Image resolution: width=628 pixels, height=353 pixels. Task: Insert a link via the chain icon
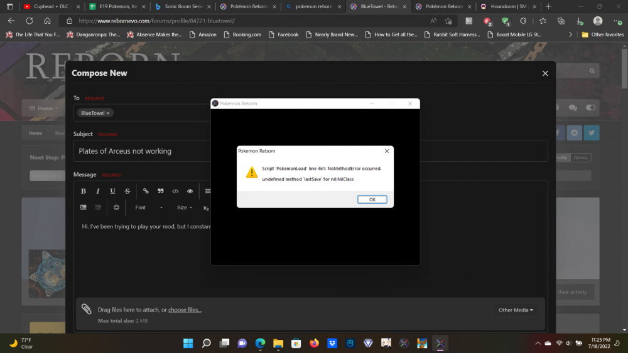(x=146, y=191)
